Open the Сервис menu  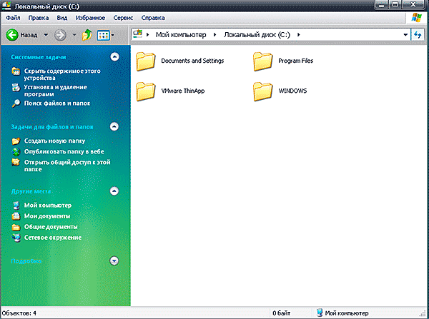(122, 16)
